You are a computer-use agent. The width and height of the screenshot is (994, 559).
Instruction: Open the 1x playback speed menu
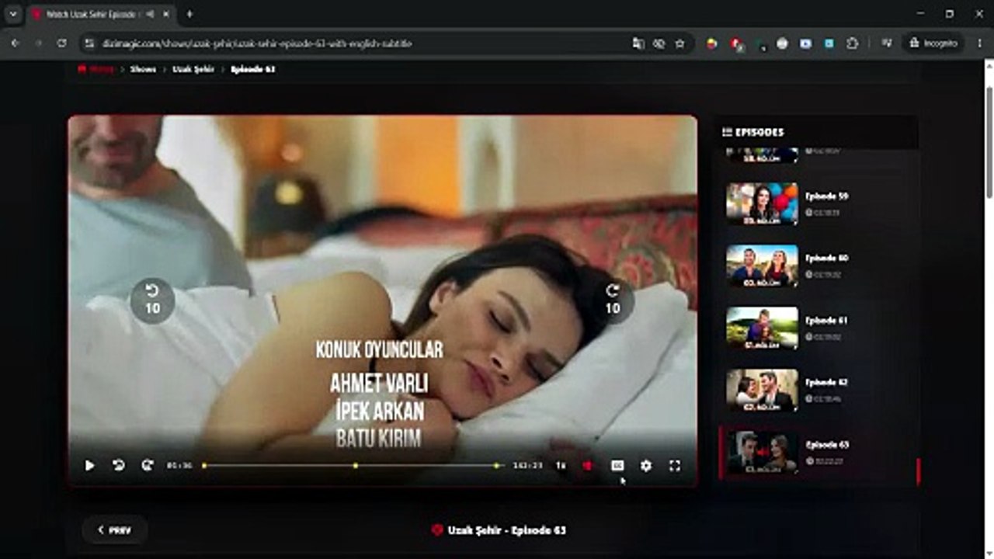click(x=560, y=466)
